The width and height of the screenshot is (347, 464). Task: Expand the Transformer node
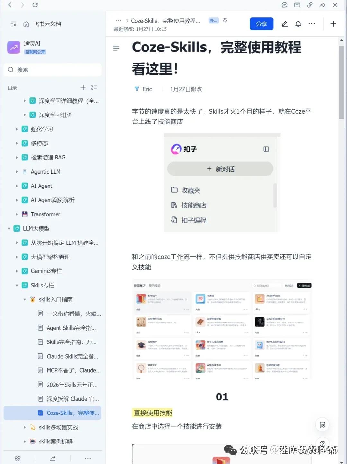(x=17, y=214)
